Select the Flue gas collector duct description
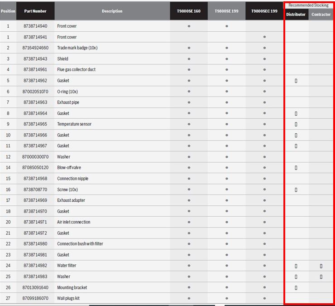335x306 pixels. [76, 69]
